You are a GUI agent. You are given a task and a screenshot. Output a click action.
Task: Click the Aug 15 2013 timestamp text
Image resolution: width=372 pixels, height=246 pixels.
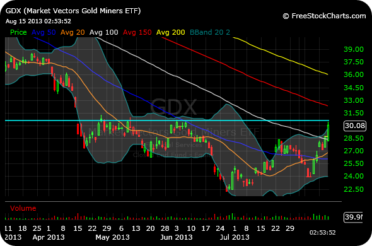[38, 21]
